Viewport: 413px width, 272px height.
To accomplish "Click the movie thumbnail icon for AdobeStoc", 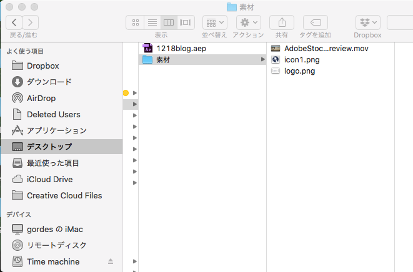I will click(x=276, y=49).
